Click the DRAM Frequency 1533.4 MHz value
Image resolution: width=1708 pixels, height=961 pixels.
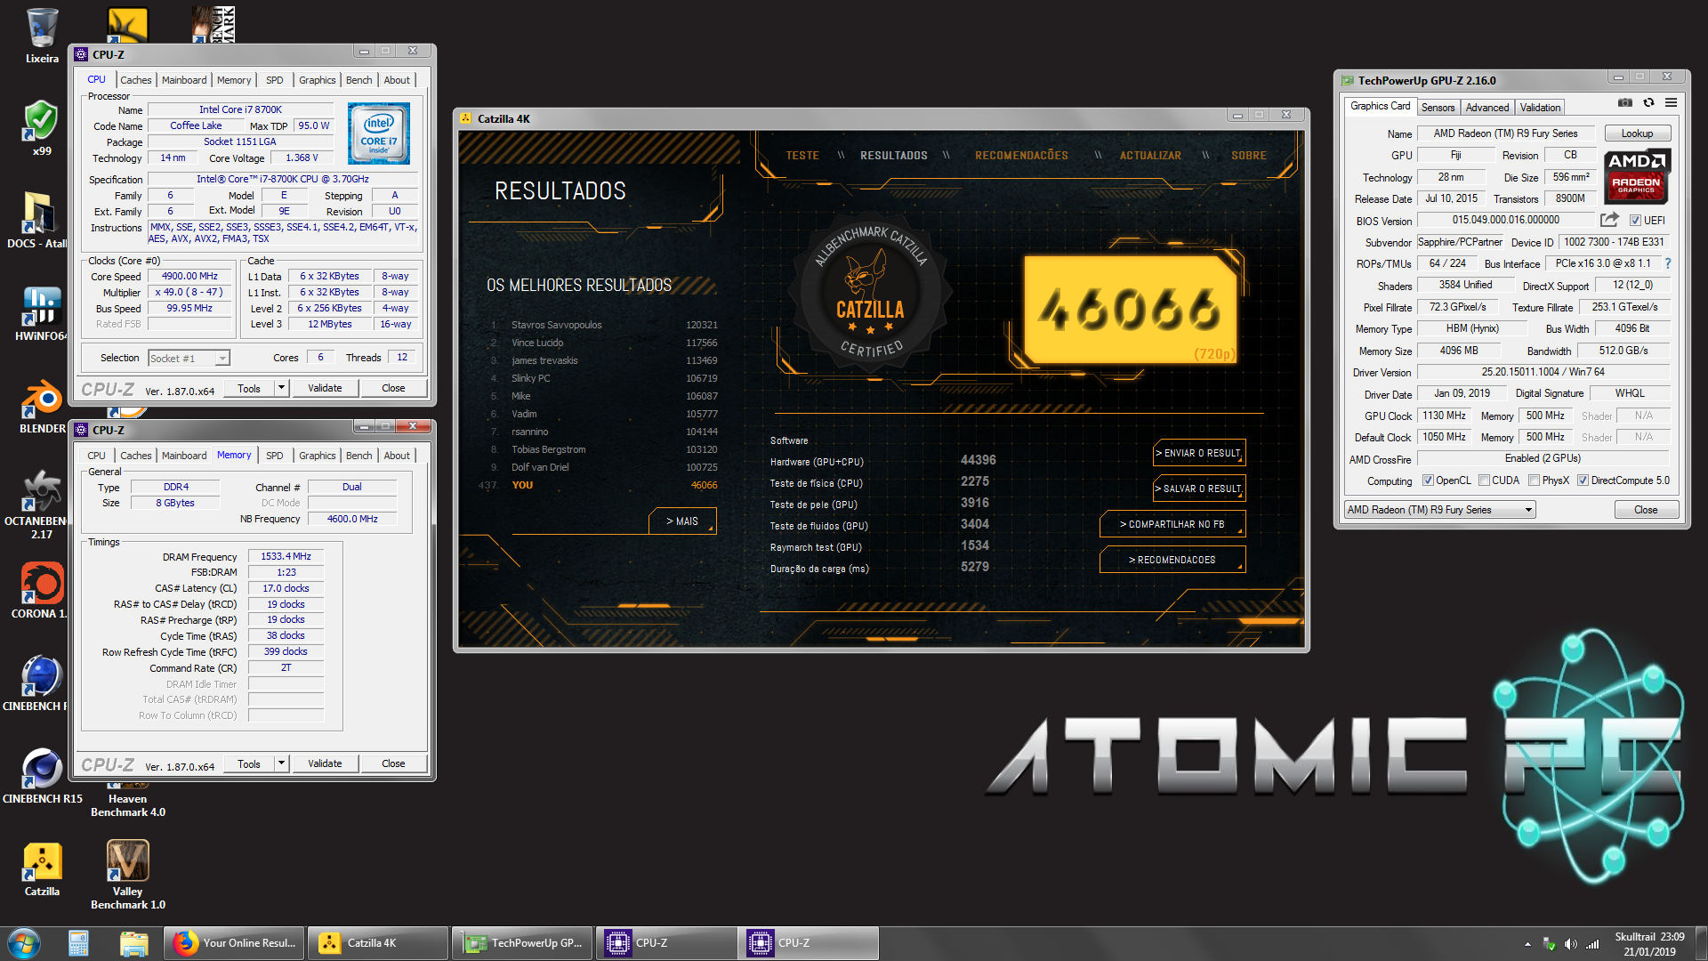[286, 556]
